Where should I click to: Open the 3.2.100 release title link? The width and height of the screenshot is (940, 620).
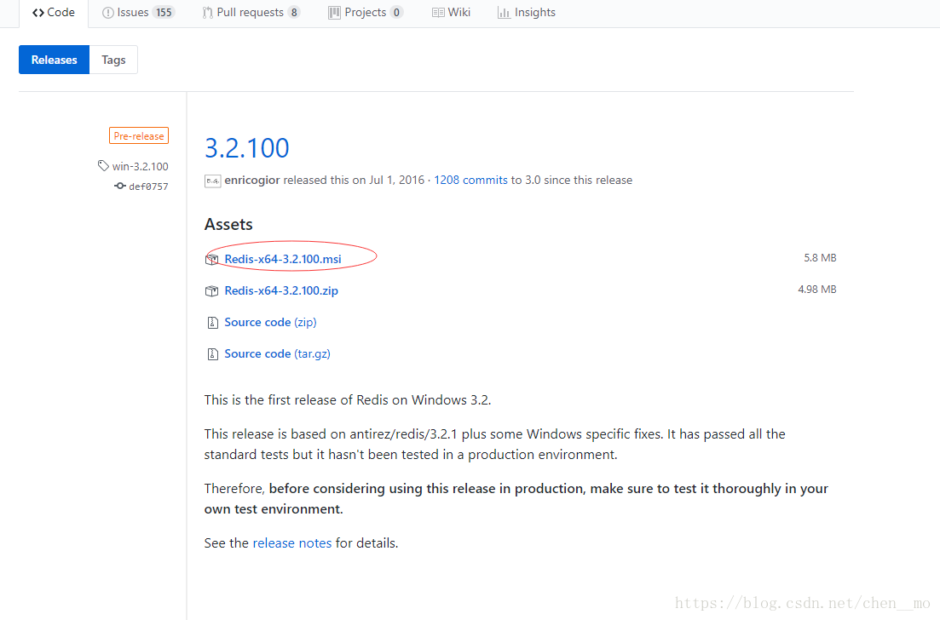tap(247, 148)
